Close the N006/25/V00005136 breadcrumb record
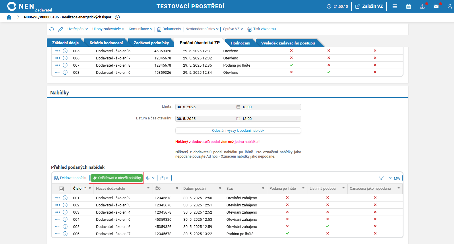The height and width of the screenshot is (244, 454). 117,17
